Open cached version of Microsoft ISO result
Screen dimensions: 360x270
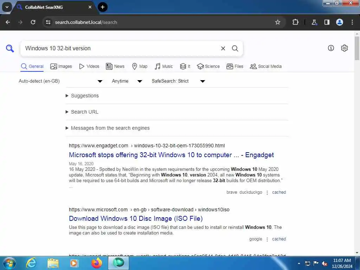279,239
